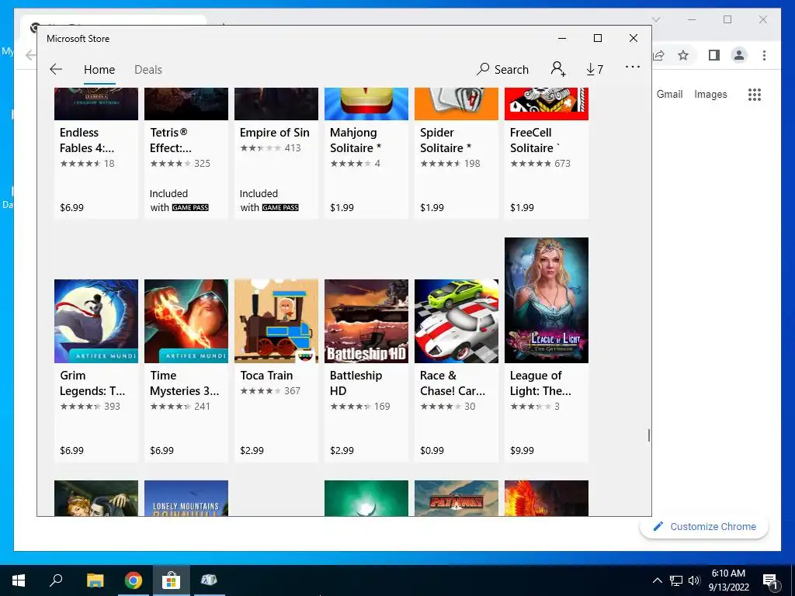This screenshot has height=596, width=795.
Task: Click the Game Pass badge under Empire of Sin
Action: [280, 207]
